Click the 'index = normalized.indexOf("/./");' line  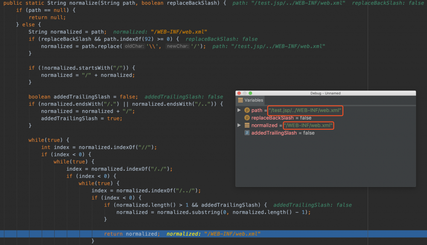(x=120, y=169)
